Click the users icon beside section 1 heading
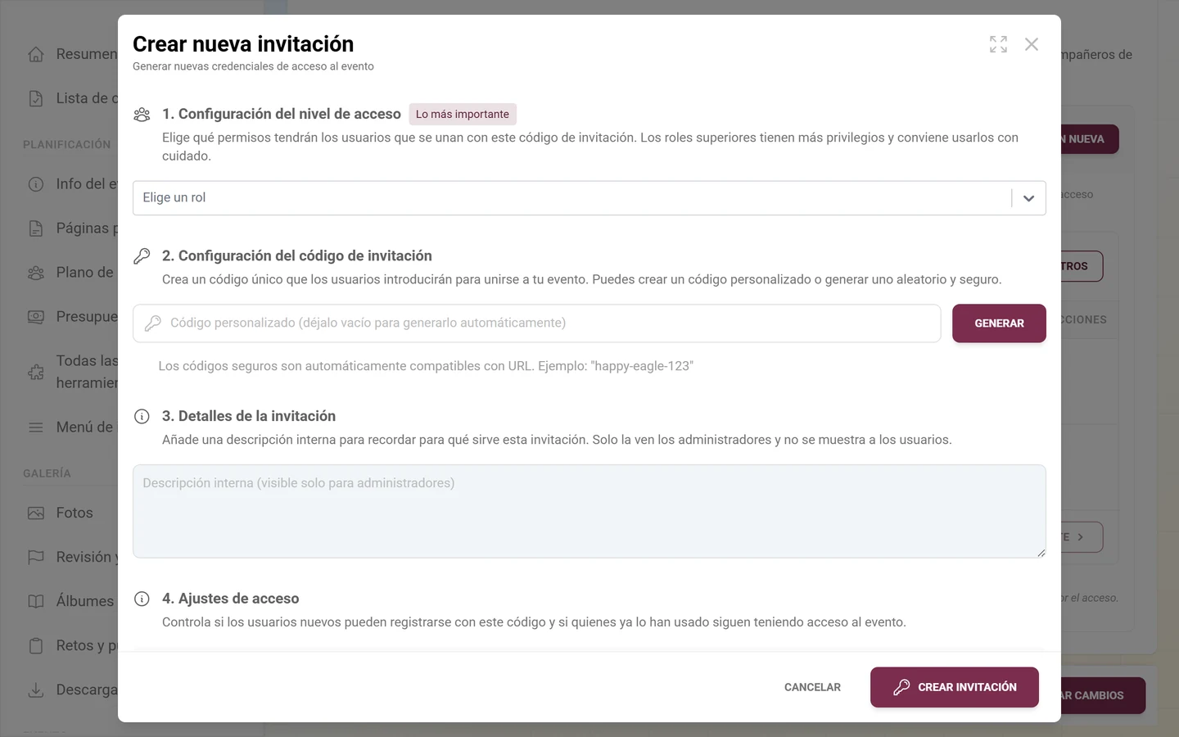The image size is (1179, 737). coord(142,115)
